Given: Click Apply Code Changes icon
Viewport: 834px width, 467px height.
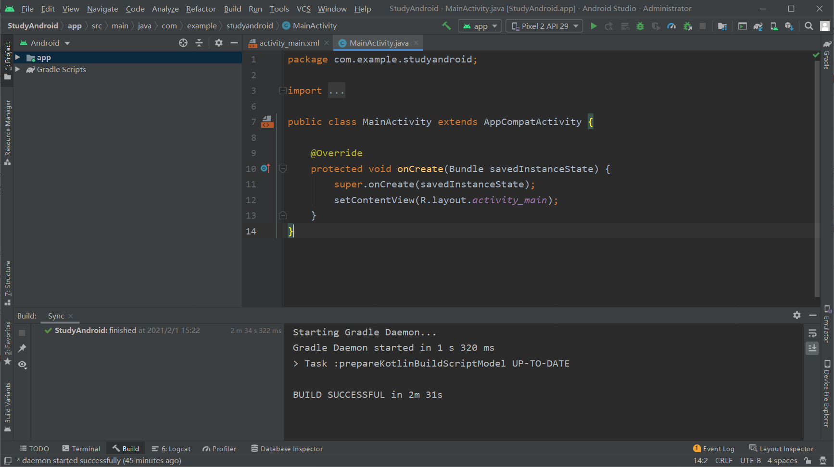Looking at the screenshot, I should tap(625, 26).
